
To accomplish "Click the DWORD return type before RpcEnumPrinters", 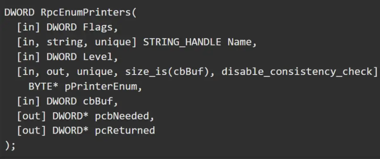I will click(x=19, y=13).
